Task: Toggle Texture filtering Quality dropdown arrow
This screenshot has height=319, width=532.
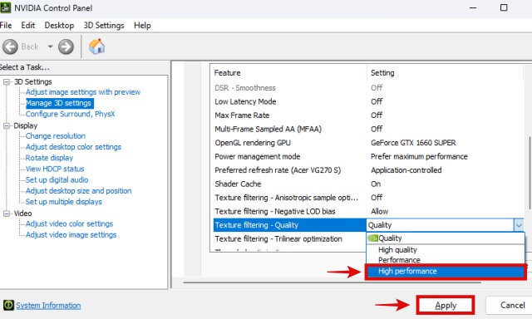Action: [519, 225]
